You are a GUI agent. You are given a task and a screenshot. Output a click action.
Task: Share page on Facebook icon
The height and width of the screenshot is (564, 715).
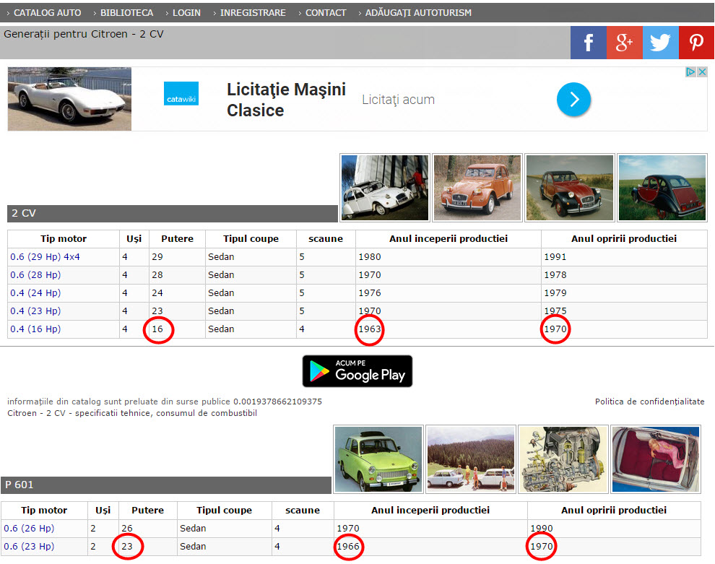point(588,43)
